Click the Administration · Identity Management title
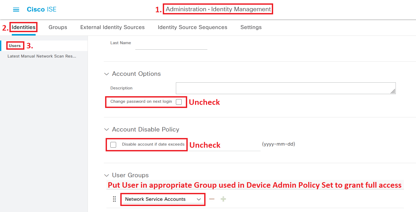 [218, 9]
